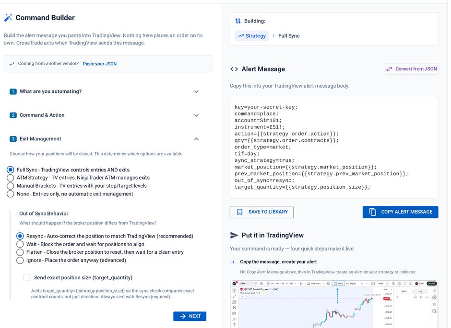Click the Building route icon
The image size is (451, 328).
tap(238, 21)
